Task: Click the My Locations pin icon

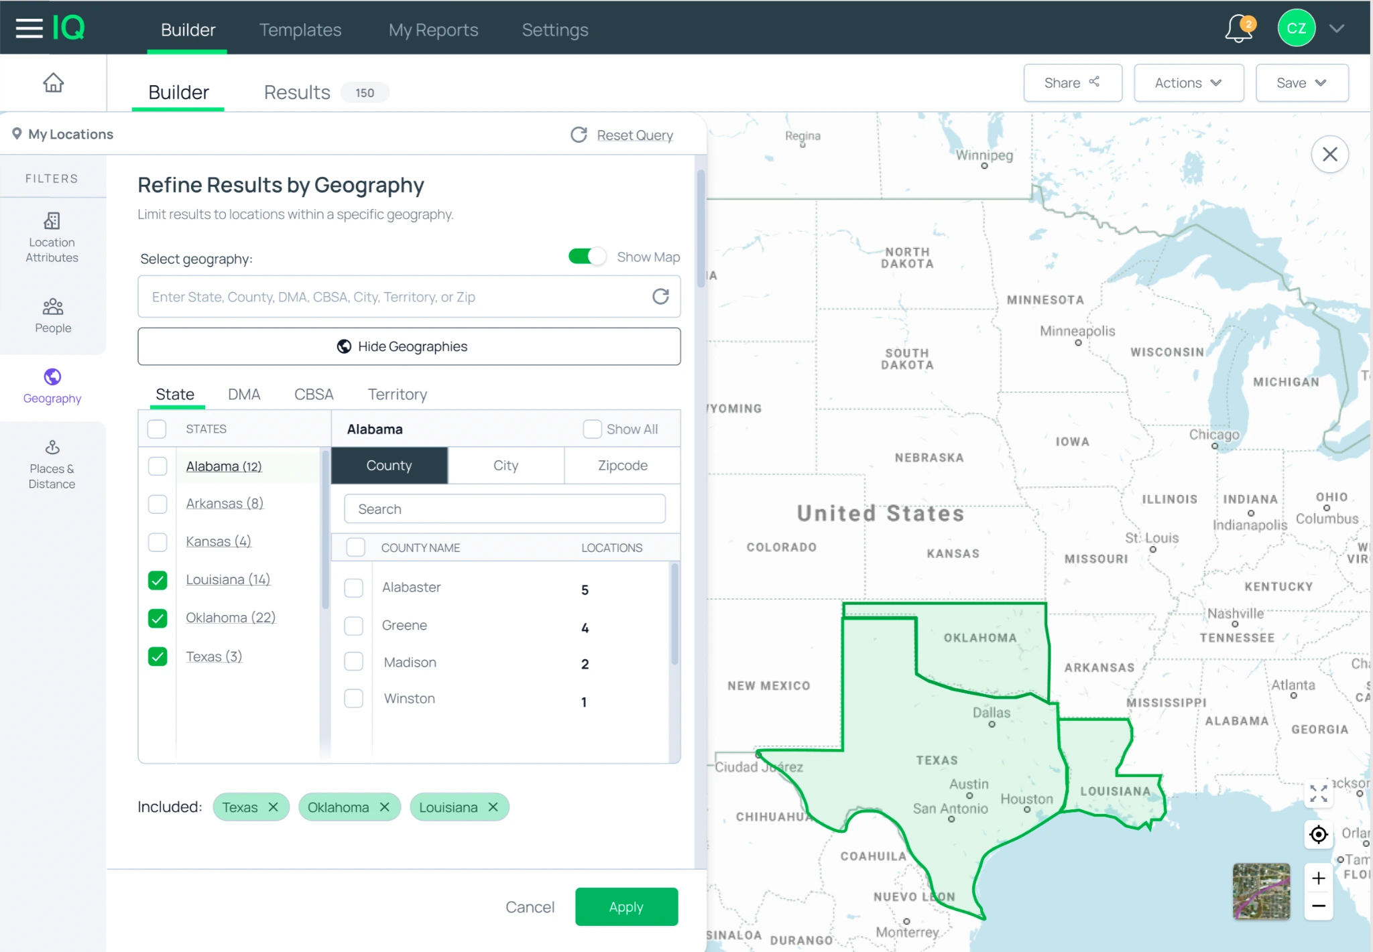Action: (17, 134)
